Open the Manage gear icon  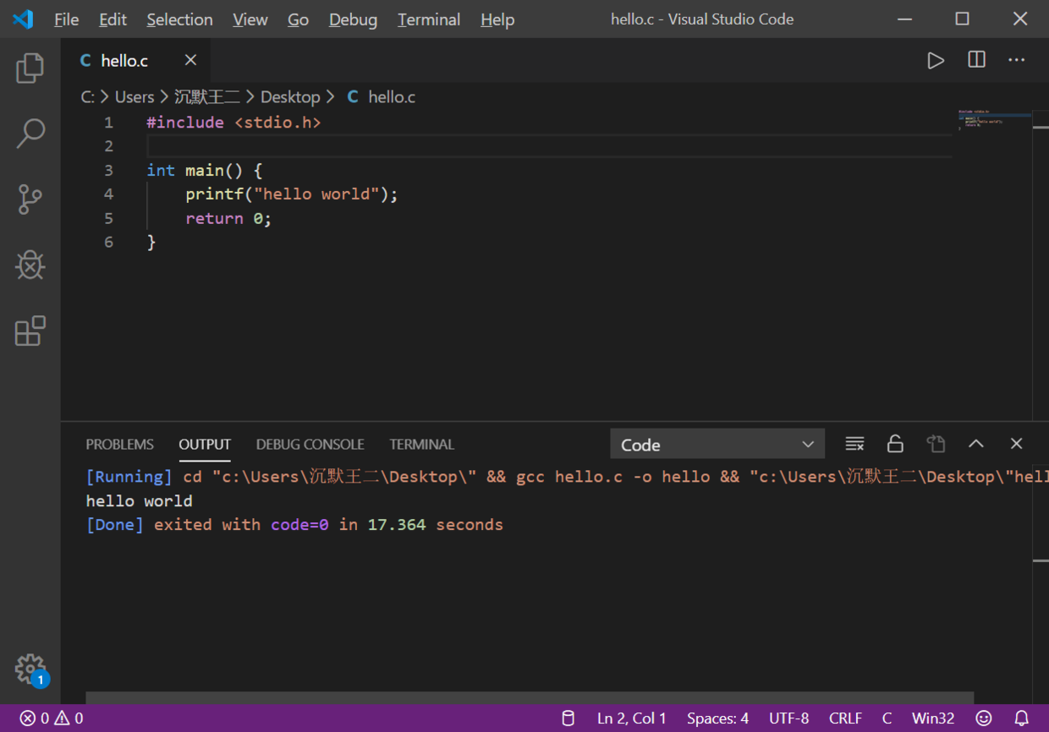pos(30,669)
